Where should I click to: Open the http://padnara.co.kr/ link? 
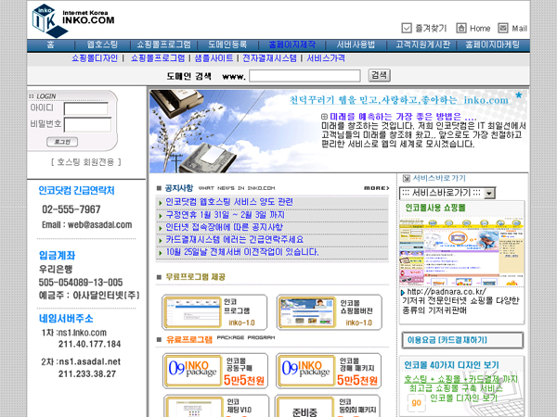[447, 292]
